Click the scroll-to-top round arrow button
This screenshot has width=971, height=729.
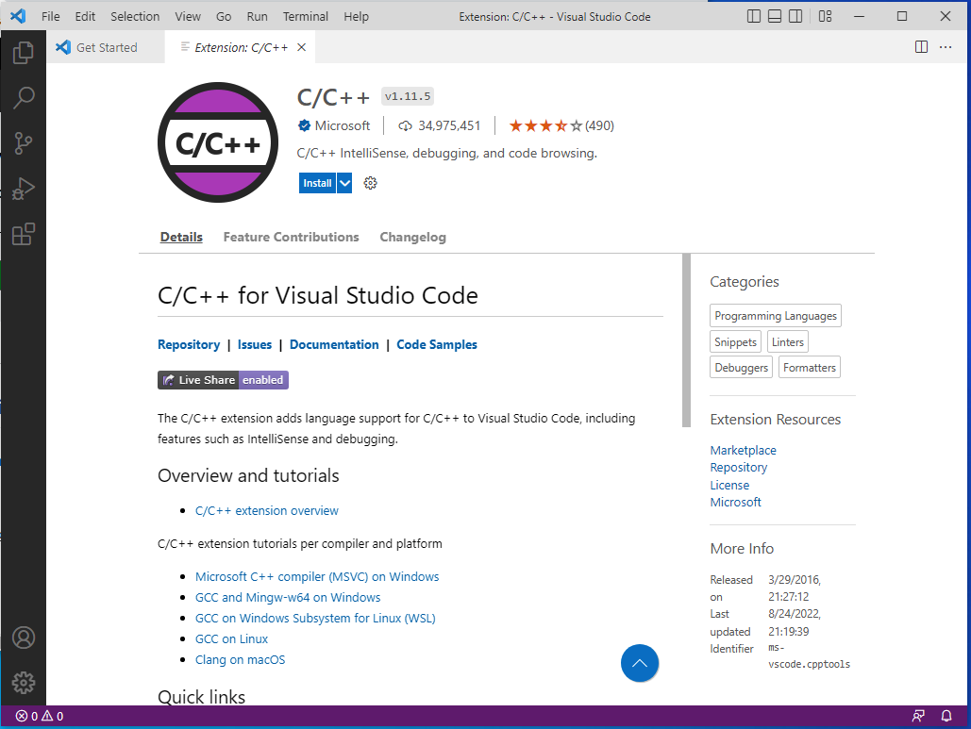639,663
